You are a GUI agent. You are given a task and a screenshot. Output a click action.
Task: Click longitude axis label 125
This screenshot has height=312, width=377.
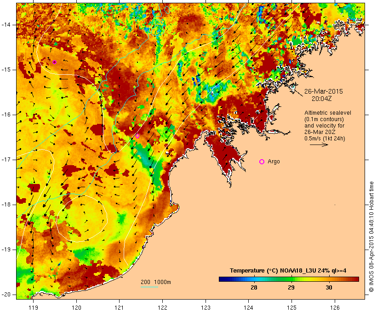291,307
